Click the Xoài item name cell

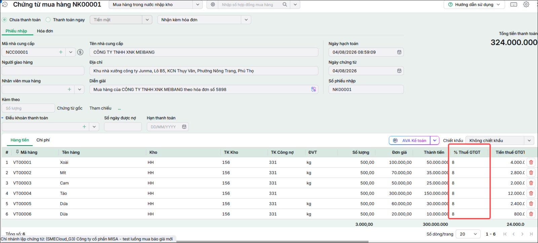64,162
